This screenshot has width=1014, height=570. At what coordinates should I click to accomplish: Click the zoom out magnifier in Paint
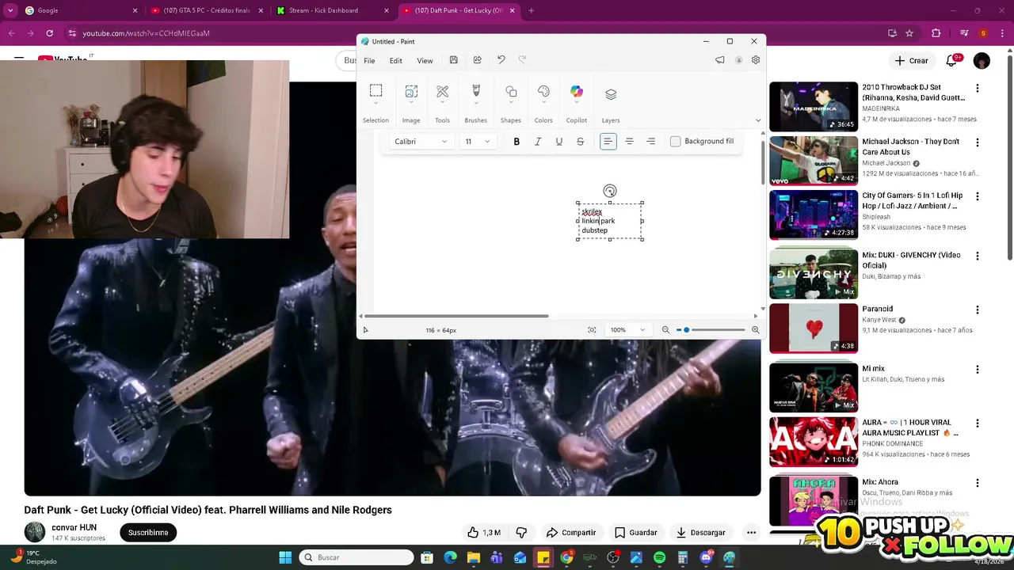point(665,330)
